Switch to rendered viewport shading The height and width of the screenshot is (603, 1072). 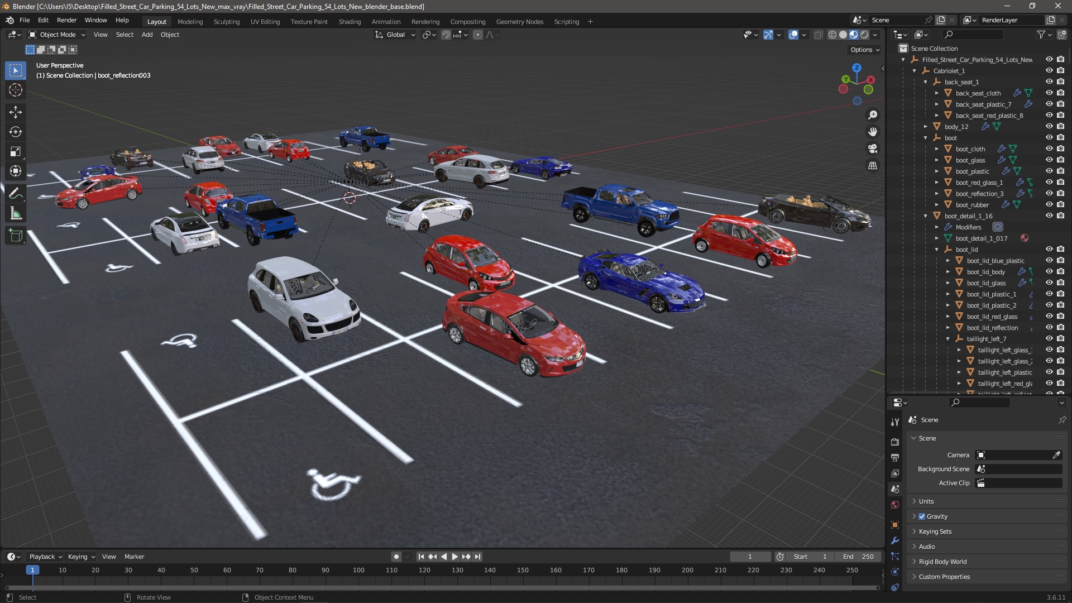pyautogui.click(x=864, y=35)
